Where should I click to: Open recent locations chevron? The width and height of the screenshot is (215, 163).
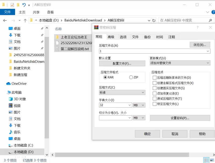[19, 21]
